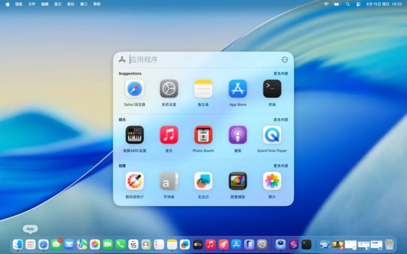
Task: Open Shortcuts in the Dock
Action: [x=293, y=244]
